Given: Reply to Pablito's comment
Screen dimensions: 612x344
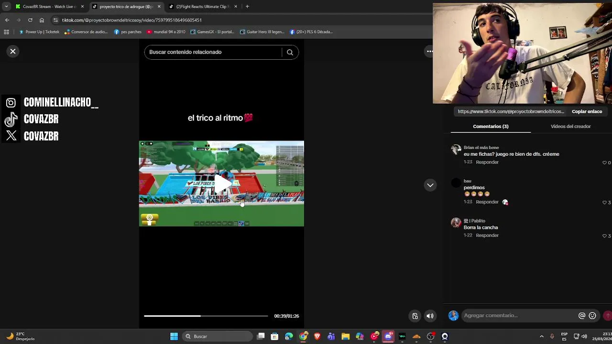Looking at the screenshot, I should click(x=487, y=235).
